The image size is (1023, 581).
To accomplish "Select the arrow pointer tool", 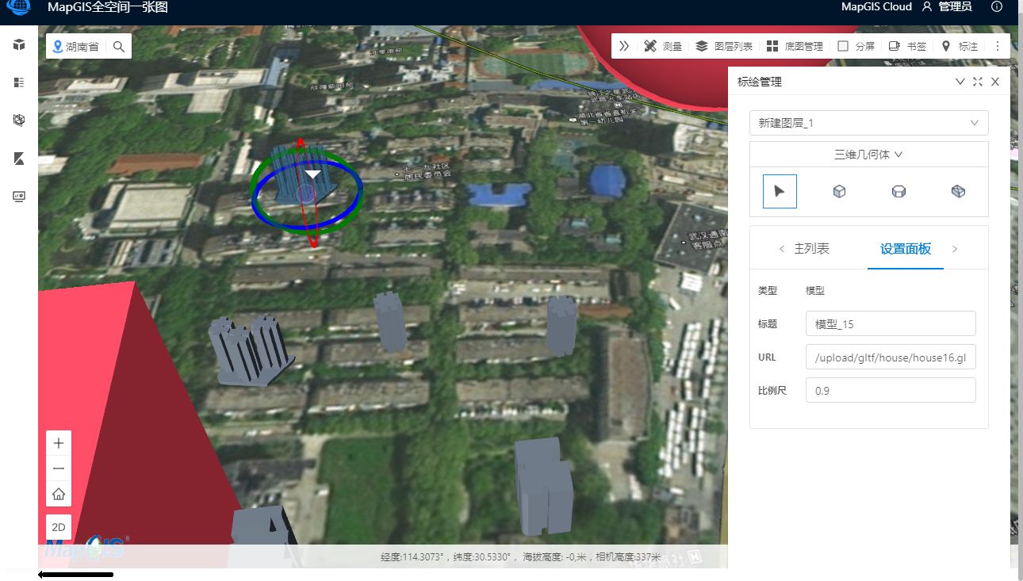I will coord(780,191).
